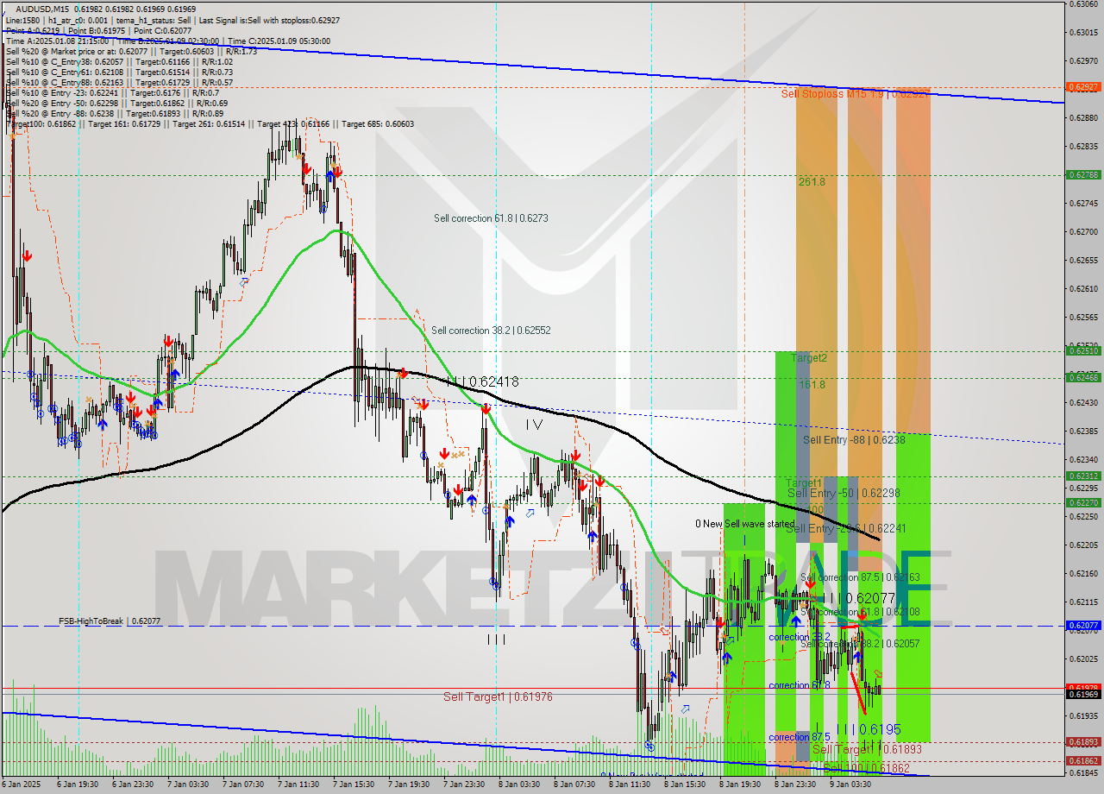Click 'Sell Entry -50 | 0.62298' label
This screenshot has height=794, width=1104.
844,493
